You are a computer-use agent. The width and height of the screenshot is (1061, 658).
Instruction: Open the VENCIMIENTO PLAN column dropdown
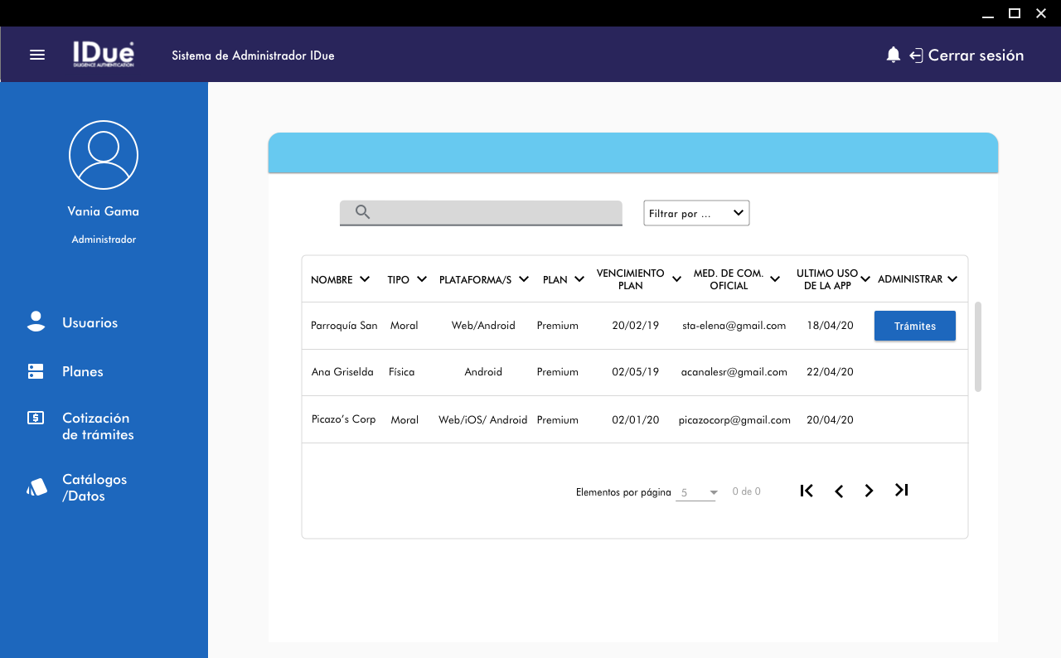676,279
